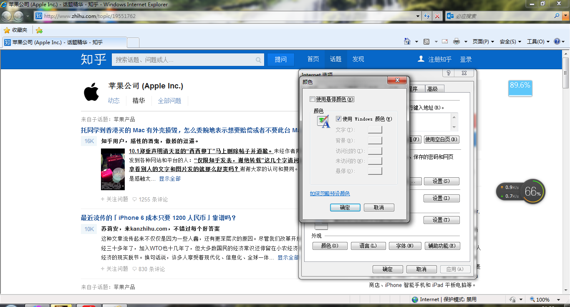Click the 设置(S) button
The width and height of the screenshot is (570, 307).
pyautogui.click(x=441, y=181)
